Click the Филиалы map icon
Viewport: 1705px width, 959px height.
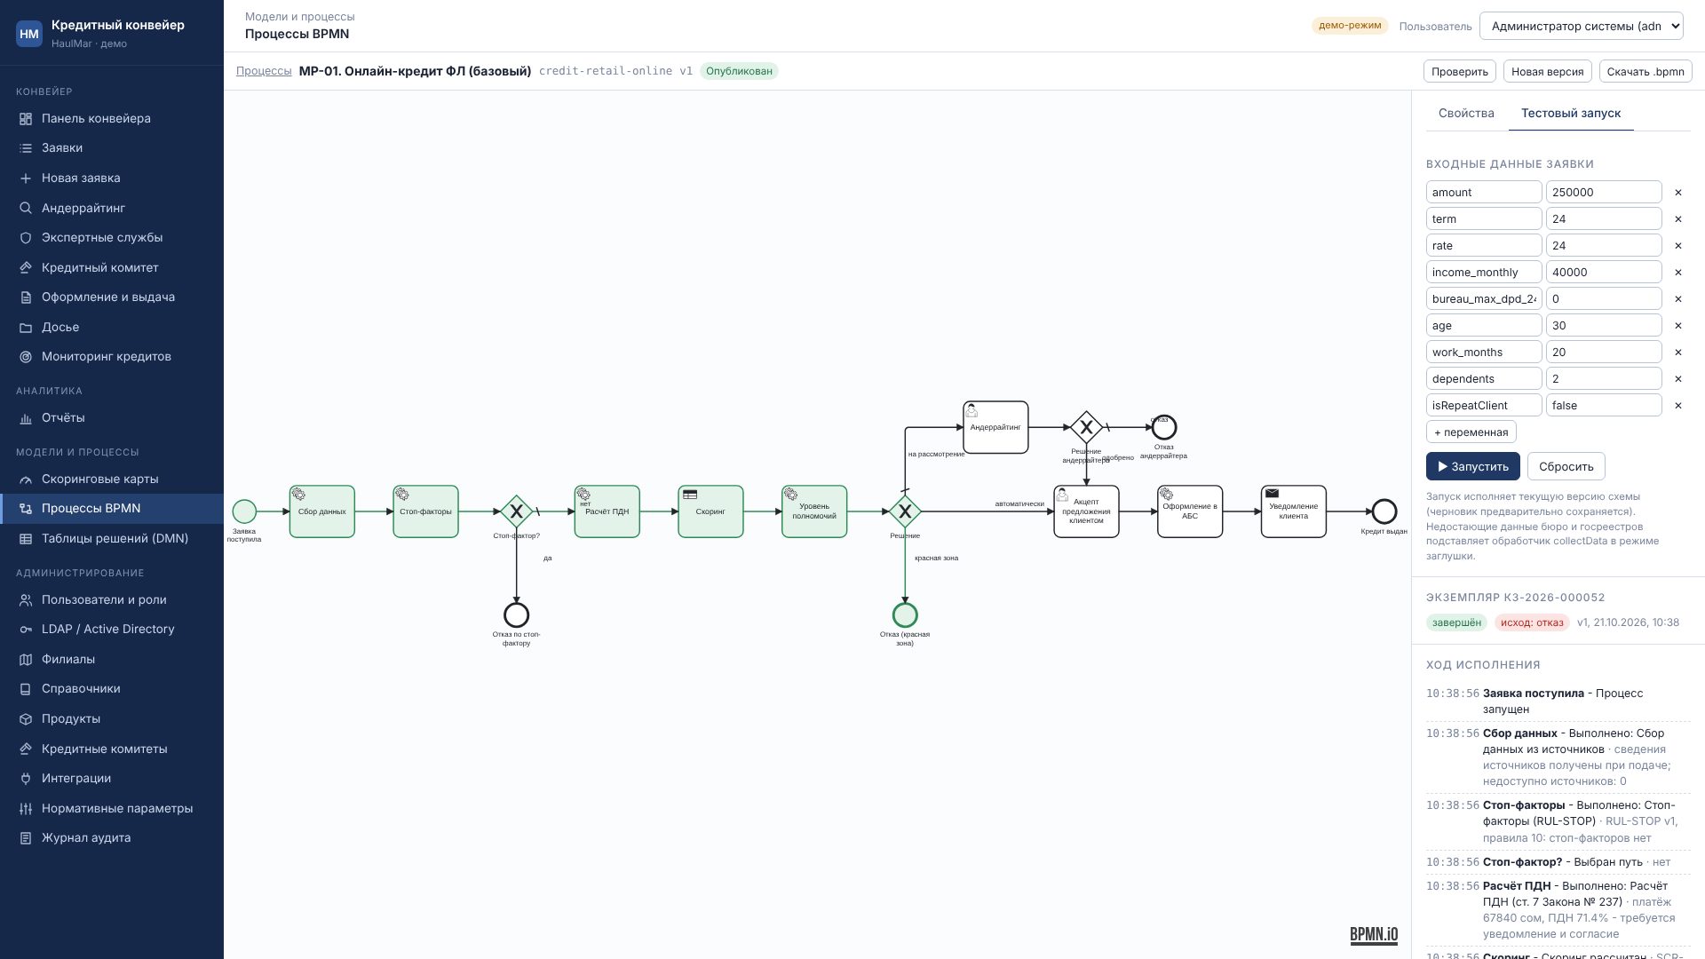26,660
